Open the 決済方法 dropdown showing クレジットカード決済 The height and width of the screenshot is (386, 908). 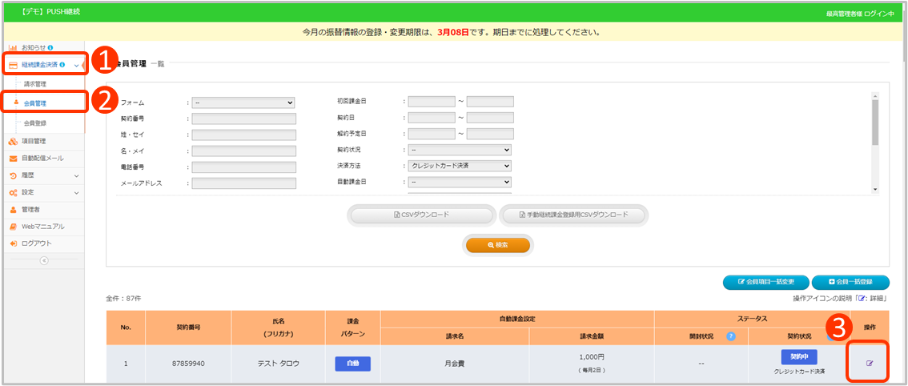pyautogui.click(x=460, y=166)
